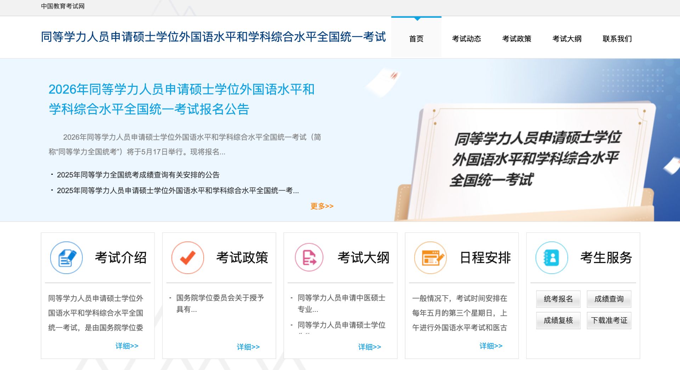Open the 考试动态 navigation tab
This screenshot has height=370, width=680.
click(x=466, y=39)
